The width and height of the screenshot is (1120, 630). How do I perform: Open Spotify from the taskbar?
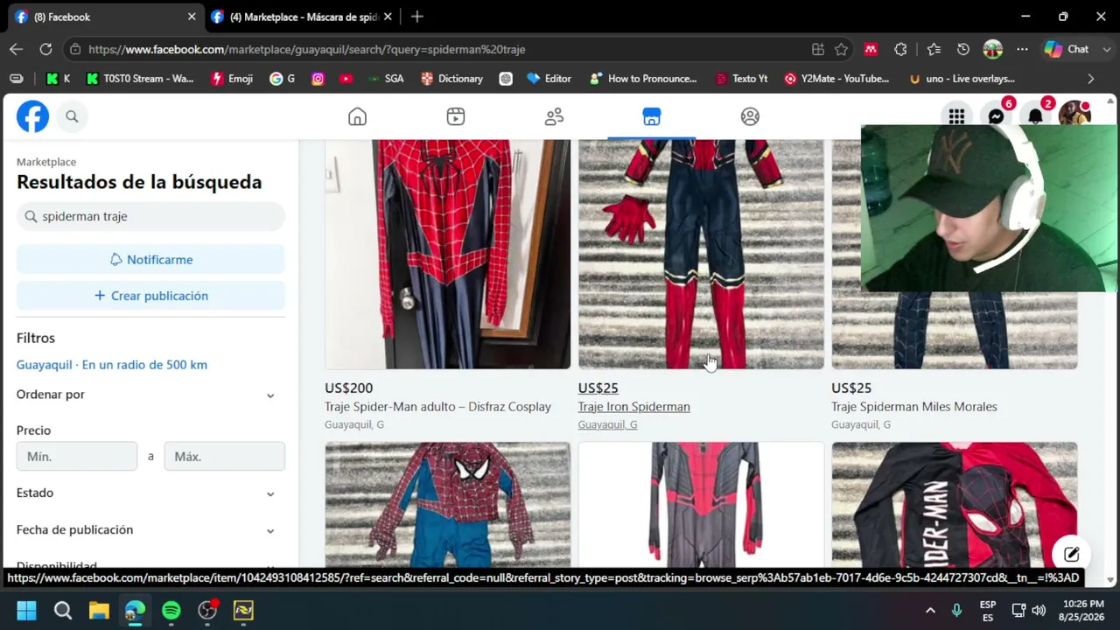(171, 610)
